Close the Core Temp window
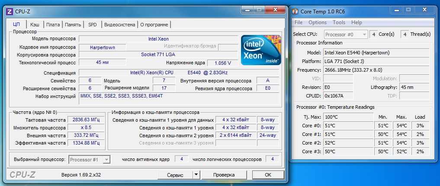Viewport: 440px width, 186px height. coord(424,10)
